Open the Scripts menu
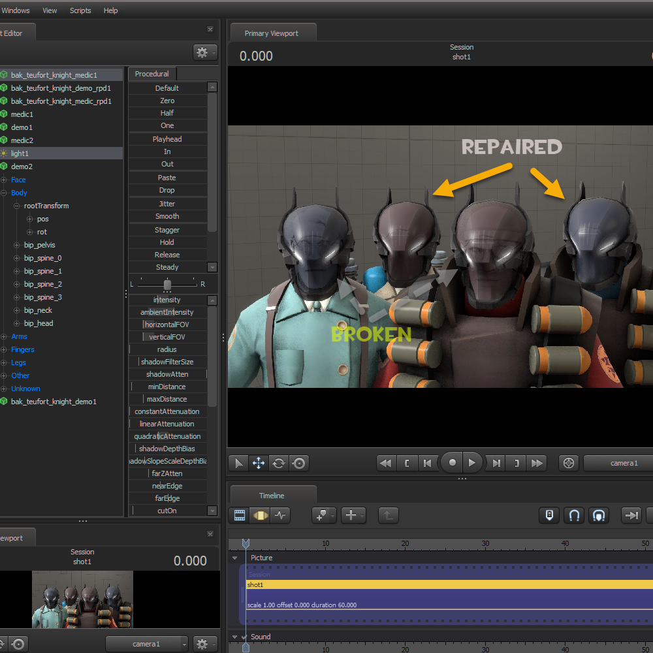The height and width of the screenshot is (653, 653). pos(80,10)
